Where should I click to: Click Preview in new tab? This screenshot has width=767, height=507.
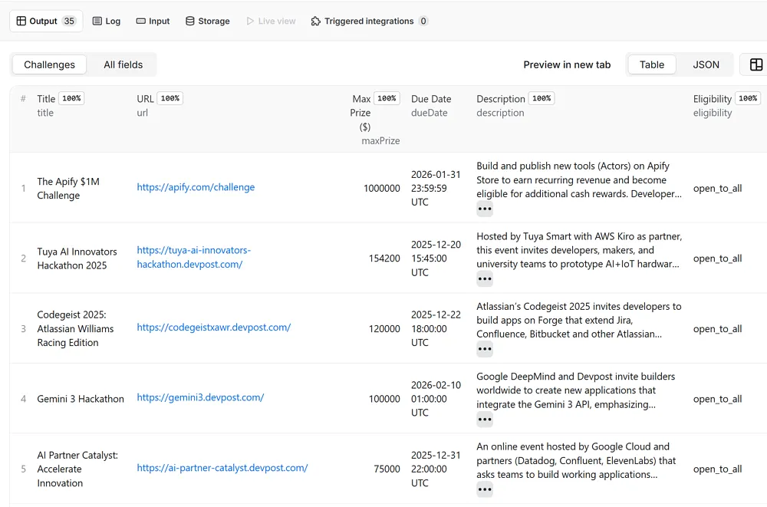tap(567, 65)
